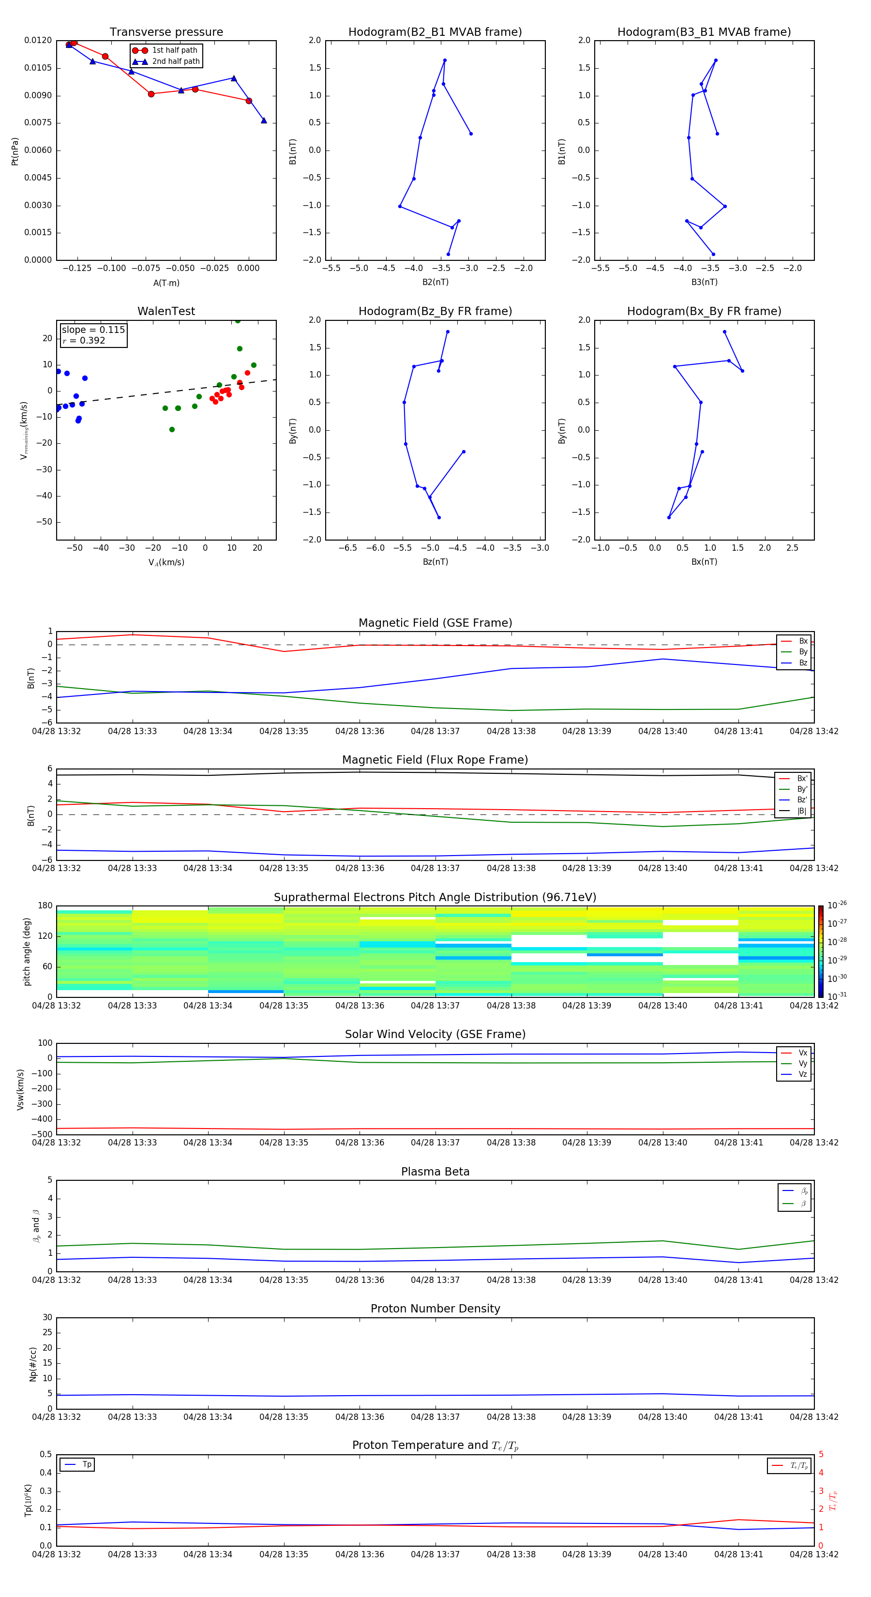Screen dimensions: 871x1597
Task: Select the "Proton Temperature and Te/Tp" title
Action: (435, 1446)
